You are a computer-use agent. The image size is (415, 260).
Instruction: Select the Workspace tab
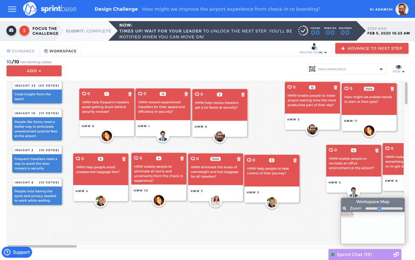click(60, 51)
